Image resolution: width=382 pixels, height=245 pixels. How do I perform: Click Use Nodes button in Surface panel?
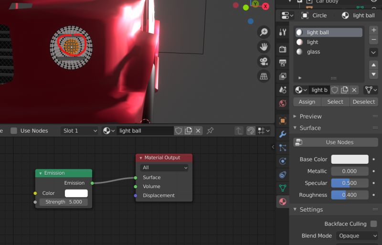(x=336, y=142)
